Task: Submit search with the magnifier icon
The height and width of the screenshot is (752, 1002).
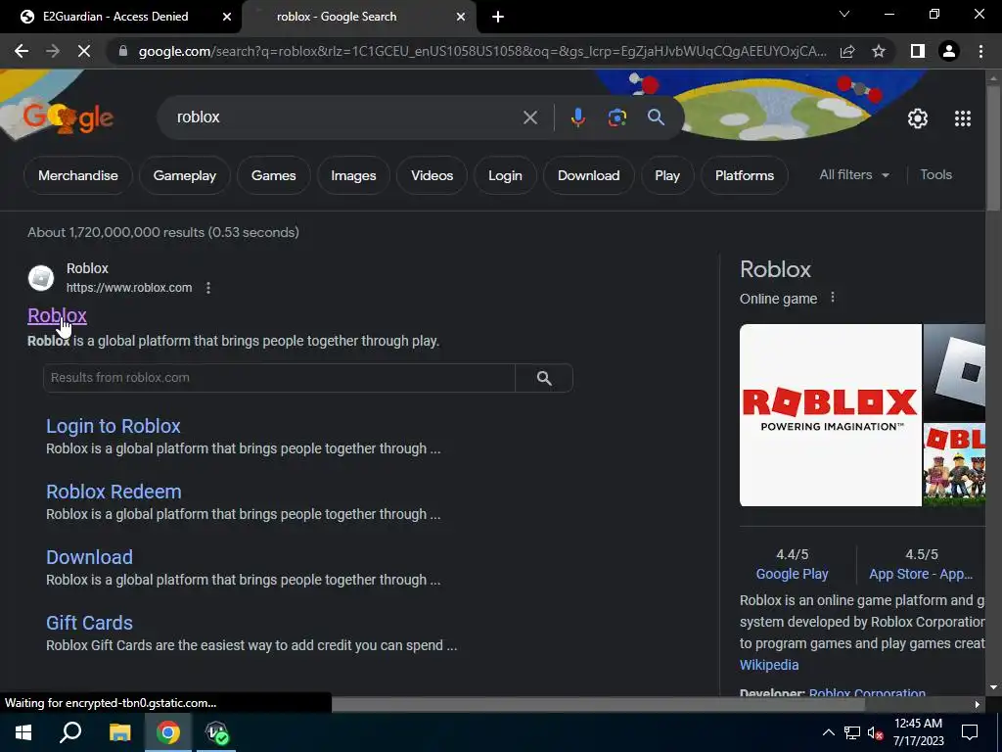Action: point(656,117)
